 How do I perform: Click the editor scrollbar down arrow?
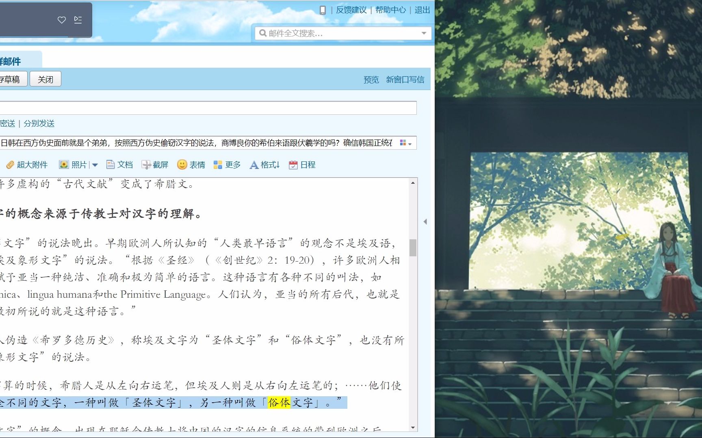coord(413,427)
